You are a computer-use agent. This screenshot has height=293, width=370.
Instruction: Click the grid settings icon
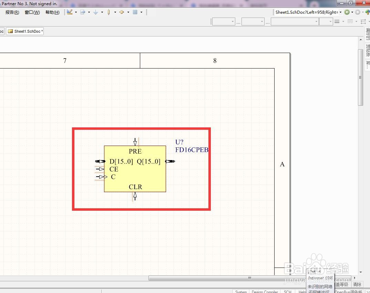[x=135, y=12]
